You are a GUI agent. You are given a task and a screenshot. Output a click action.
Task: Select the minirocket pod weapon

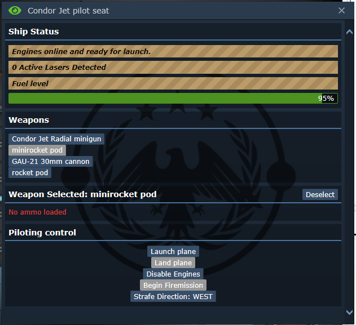37,150
